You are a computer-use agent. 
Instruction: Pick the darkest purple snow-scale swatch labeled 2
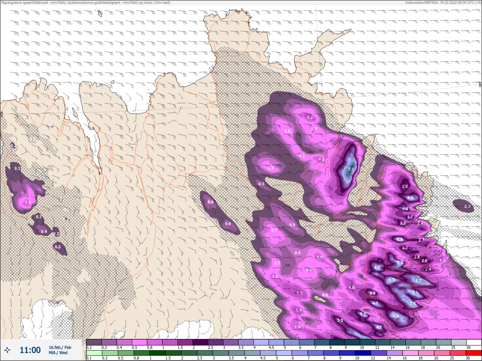(x=200, y=342)
